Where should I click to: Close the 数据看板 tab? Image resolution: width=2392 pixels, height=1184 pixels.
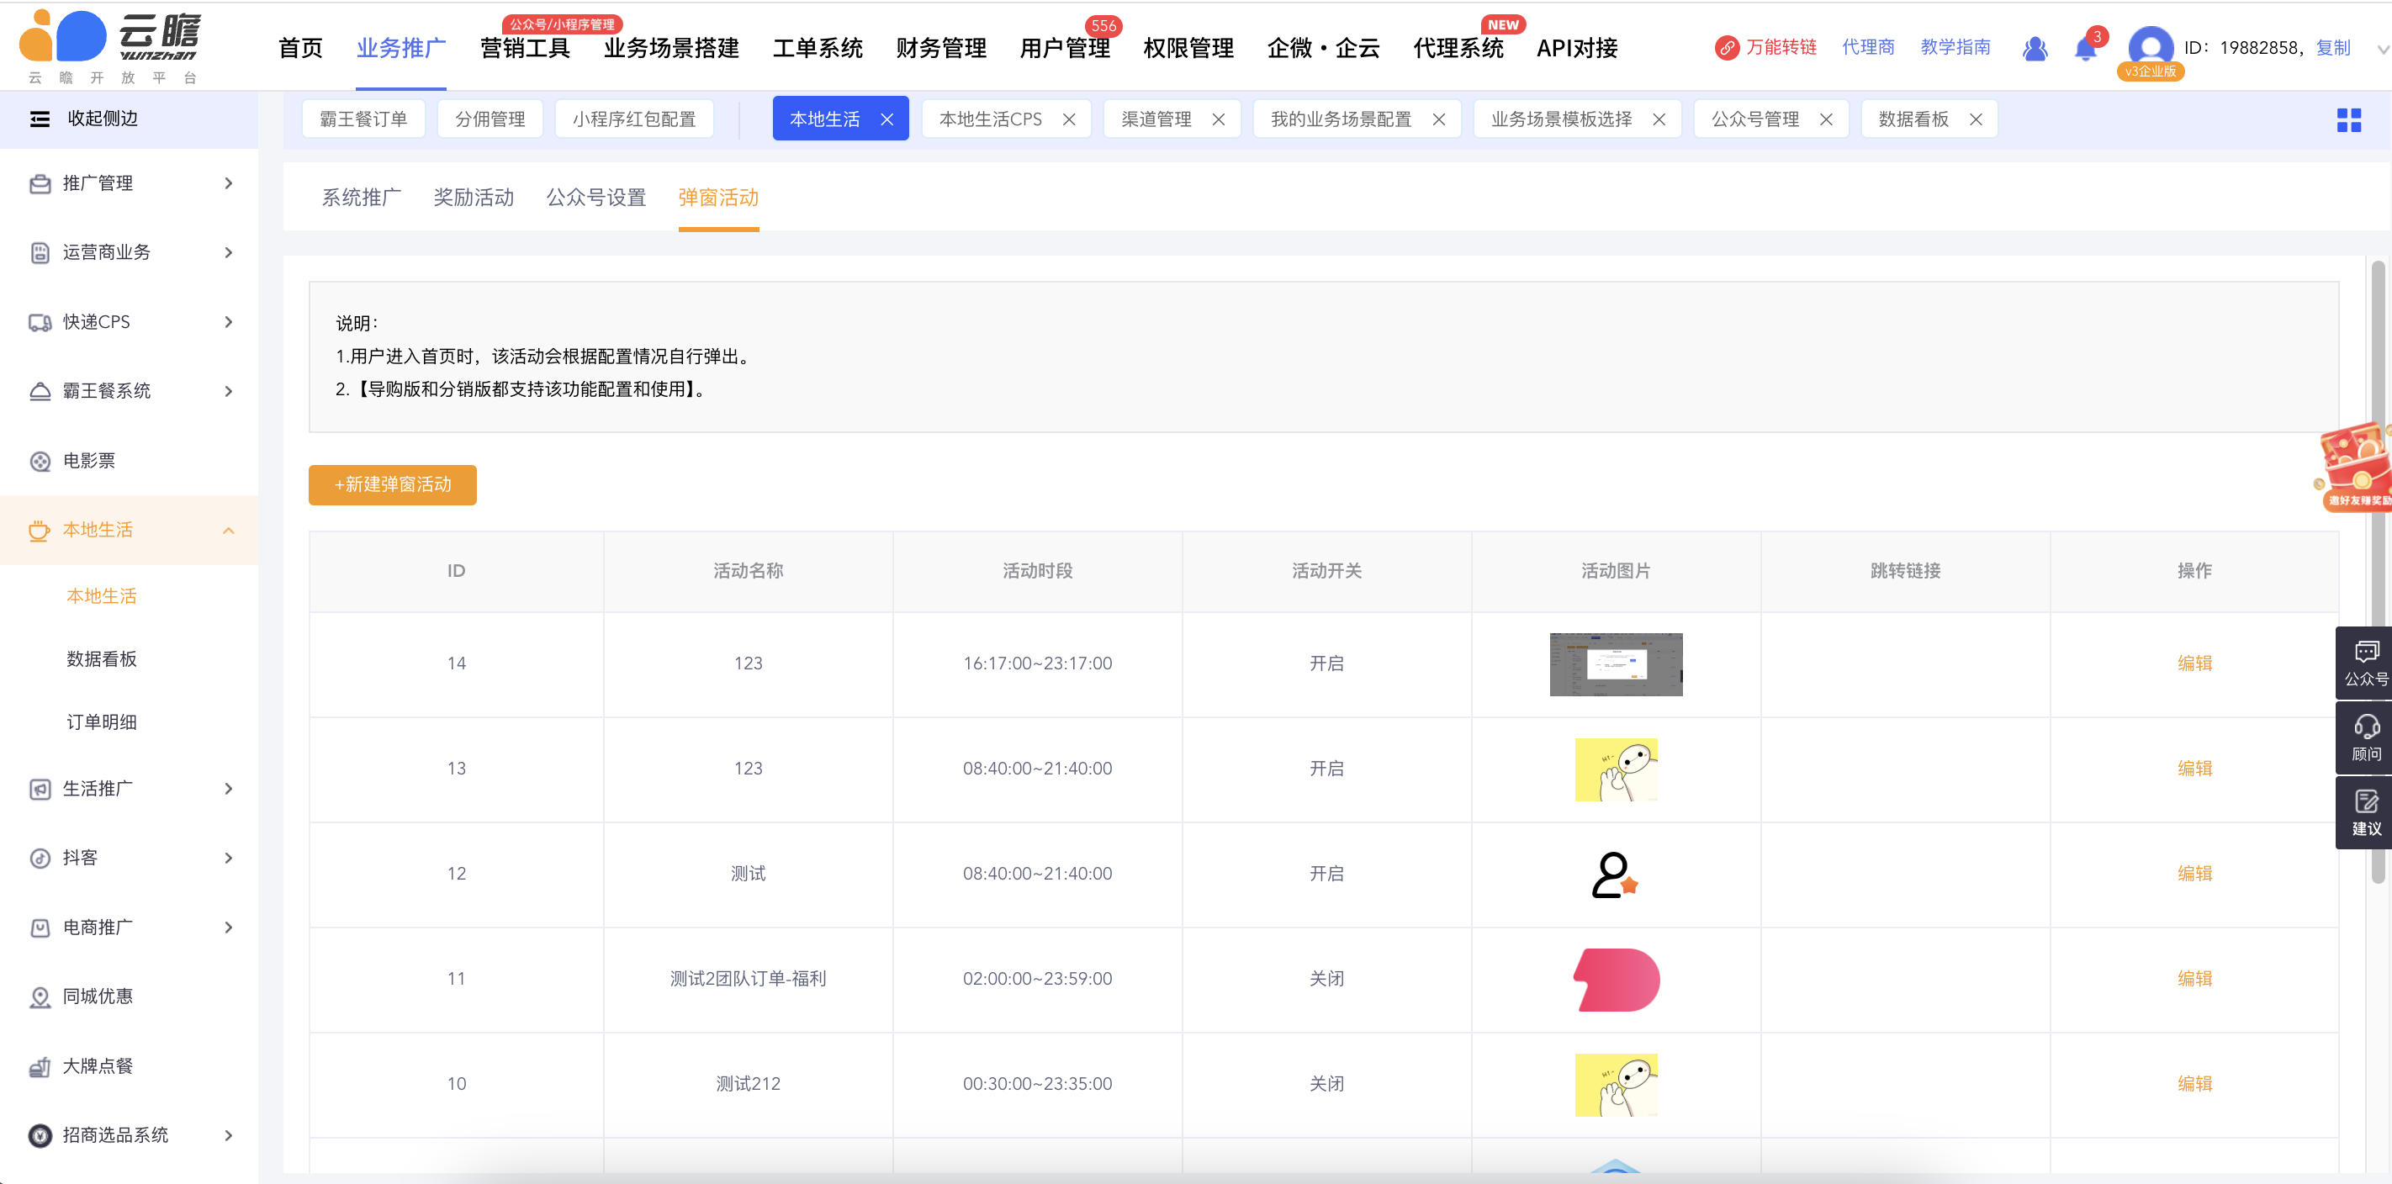pyautogui.click(x=1976, y=119)
